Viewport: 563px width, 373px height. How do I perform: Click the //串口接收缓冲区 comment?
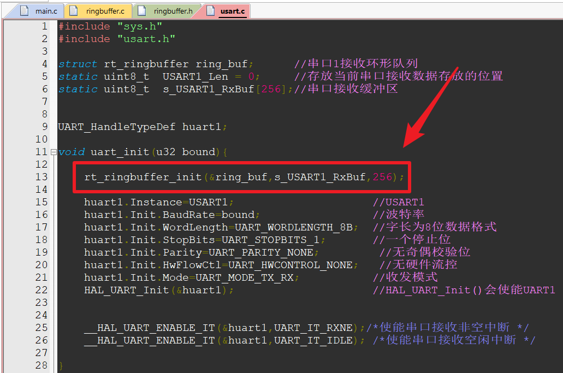(x=346, y=89)
